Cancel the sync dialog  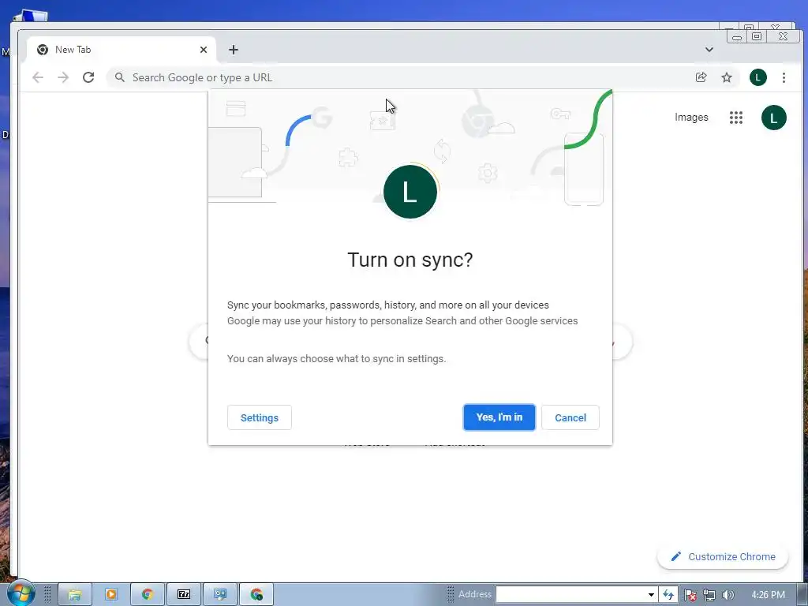click(x=570, y=417)
